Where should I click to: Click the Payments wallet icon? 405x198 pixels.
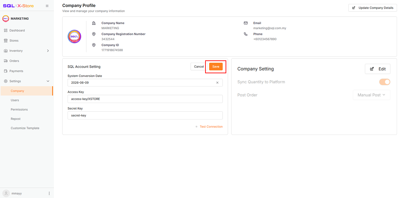tap(6, 71)
